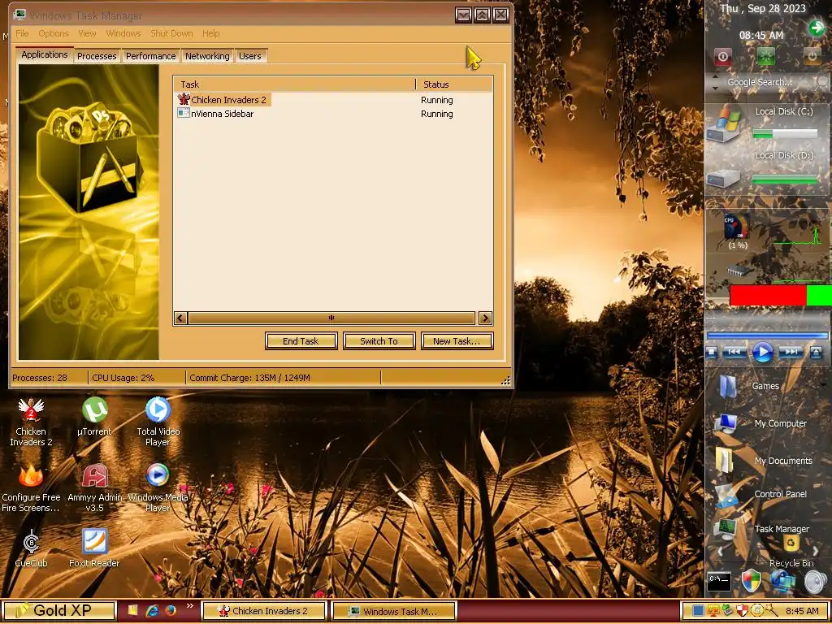Click the End Task button
The height and width of the screenshot is (624, 832).
pos(301,341)
